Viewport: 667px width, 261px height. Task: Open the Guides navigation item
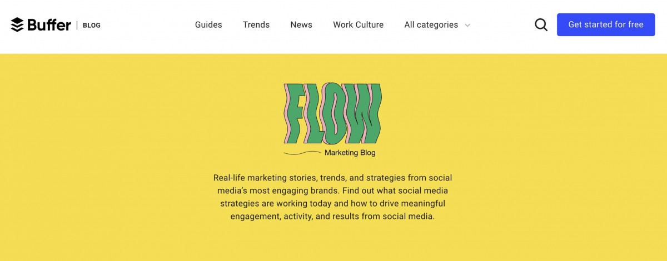[x=208, y=24]
